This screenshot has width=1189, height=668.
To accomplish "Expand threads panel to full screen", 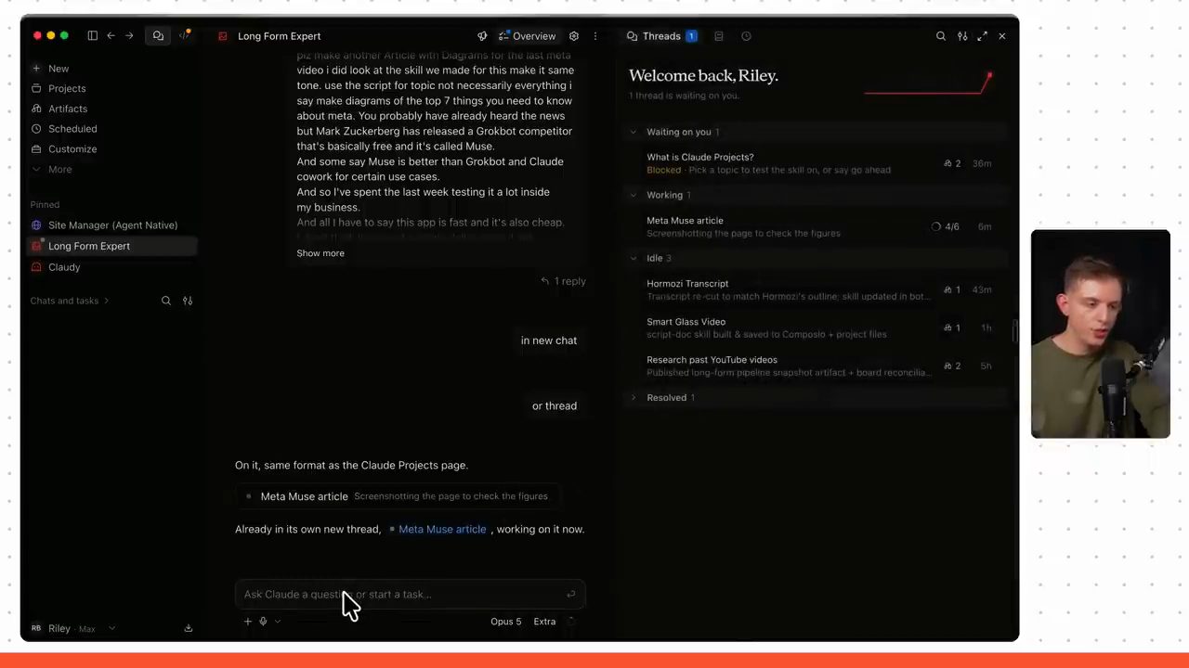I will pyautogui.click(x=983, y=36).
